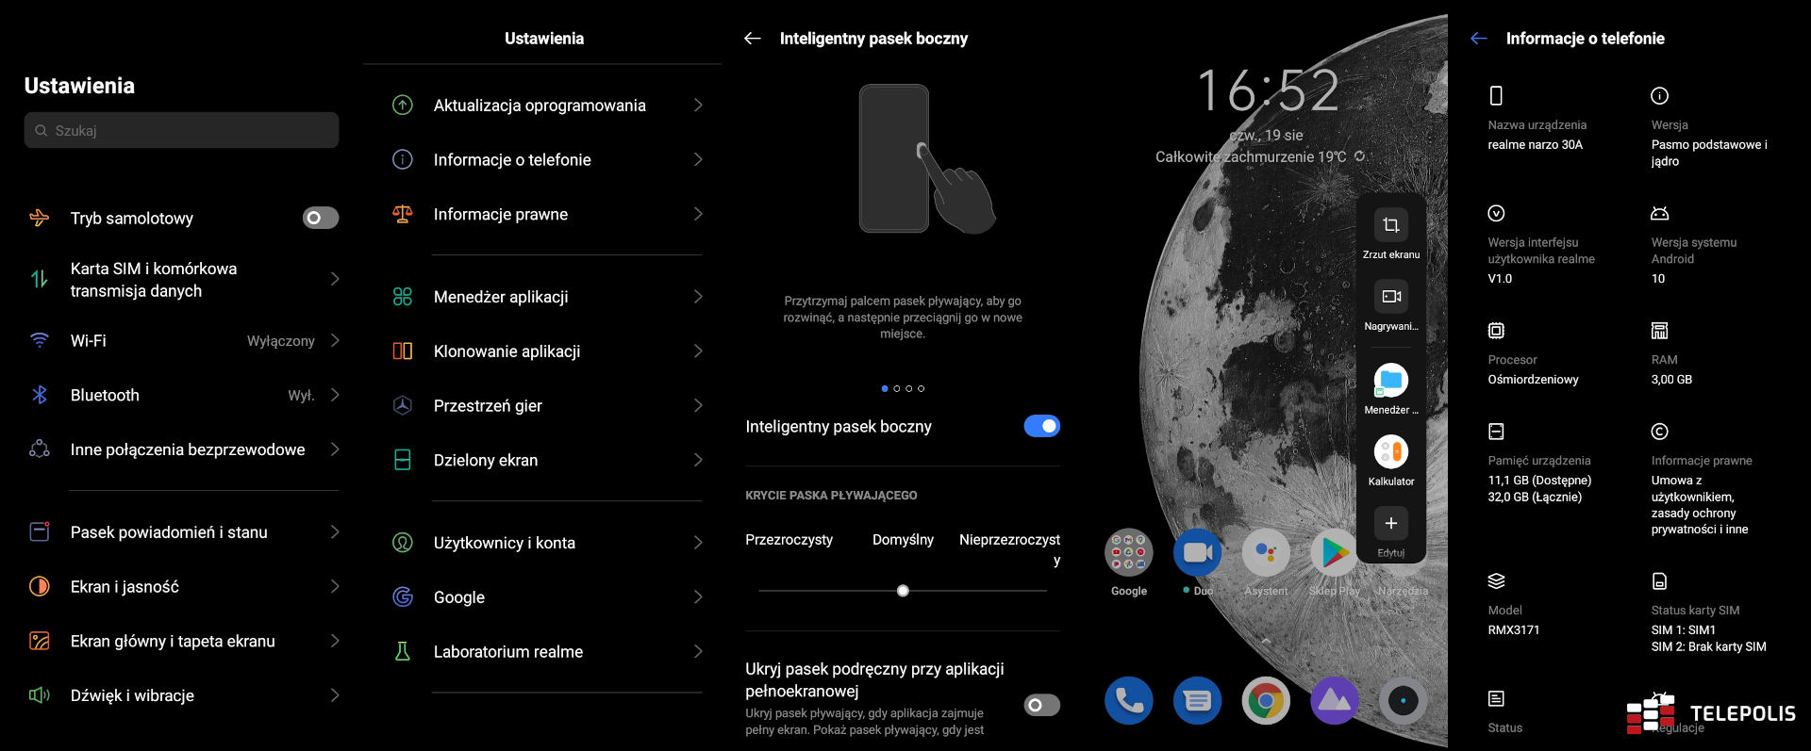Open Aktualizacja oprogramowania chevron
The image size is (1811, 751).
698,106
